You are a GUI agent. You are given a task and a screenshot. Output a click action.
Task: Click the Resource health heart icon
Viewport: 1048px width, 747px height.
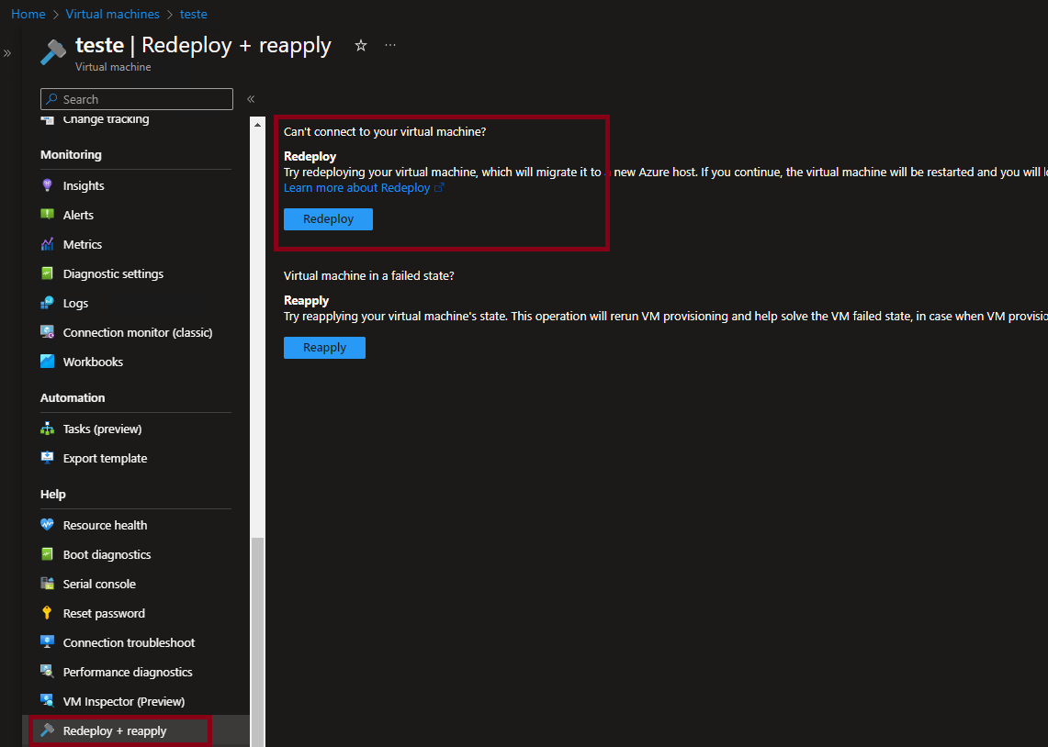(x=47, y=525)
